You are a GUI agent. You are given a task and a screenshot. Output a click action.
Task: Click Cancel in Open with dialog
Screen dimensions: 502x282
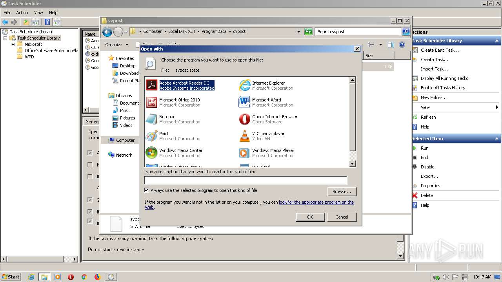342,217
